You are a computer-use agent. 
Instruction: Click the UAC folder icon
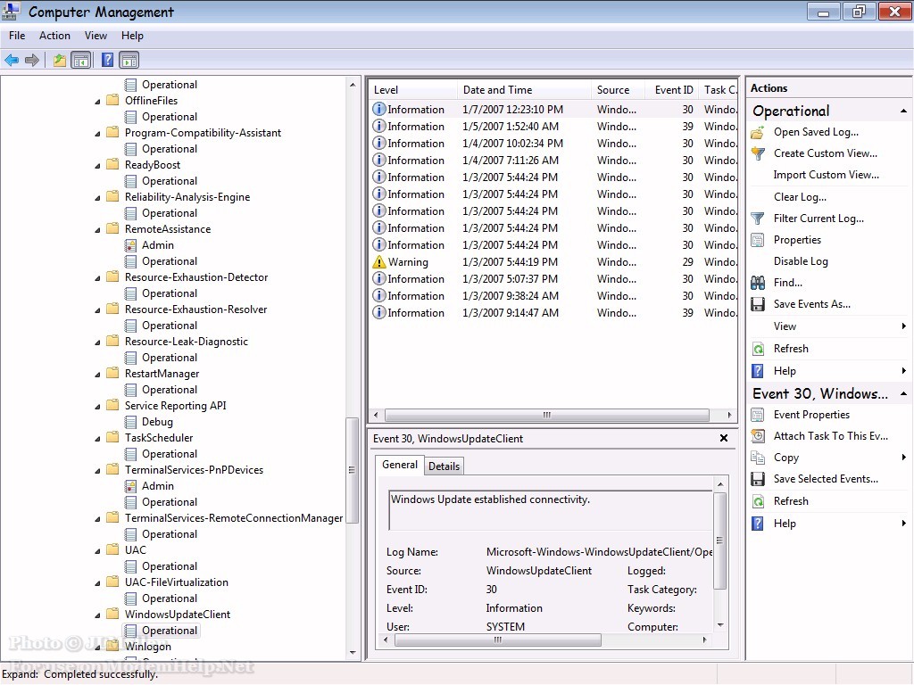[x=112, y=549]
